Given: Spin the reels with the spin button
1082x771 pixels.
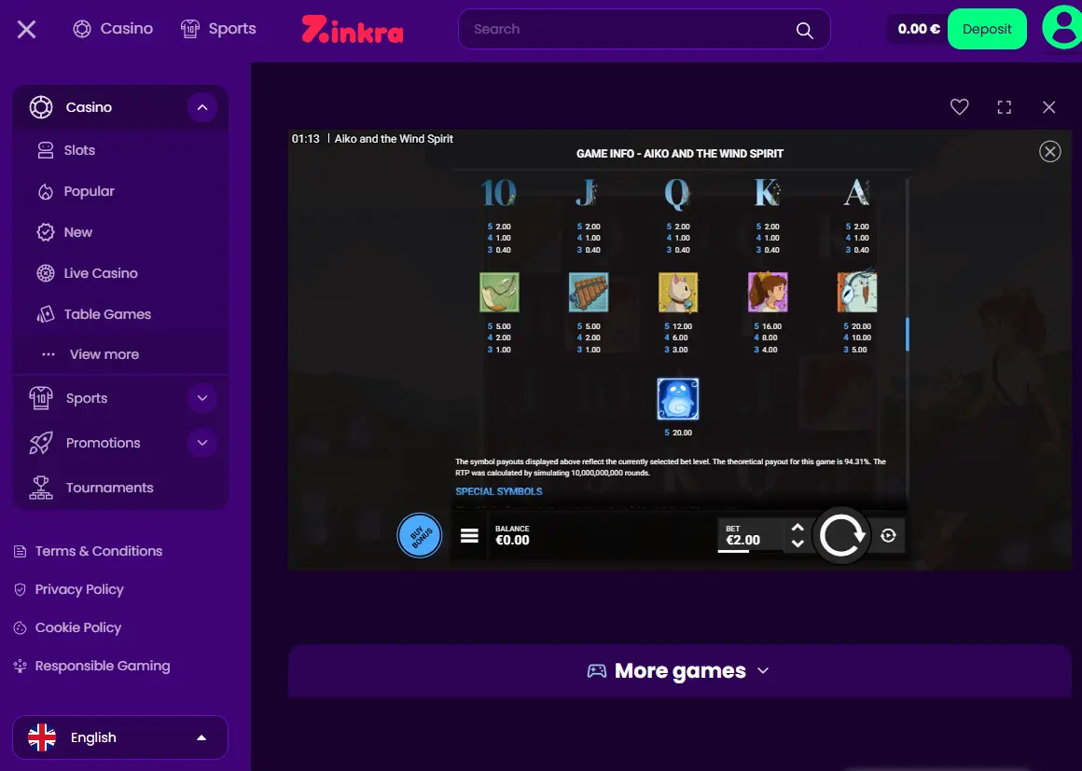Looking at the screenshot, I should pos(841,535).
